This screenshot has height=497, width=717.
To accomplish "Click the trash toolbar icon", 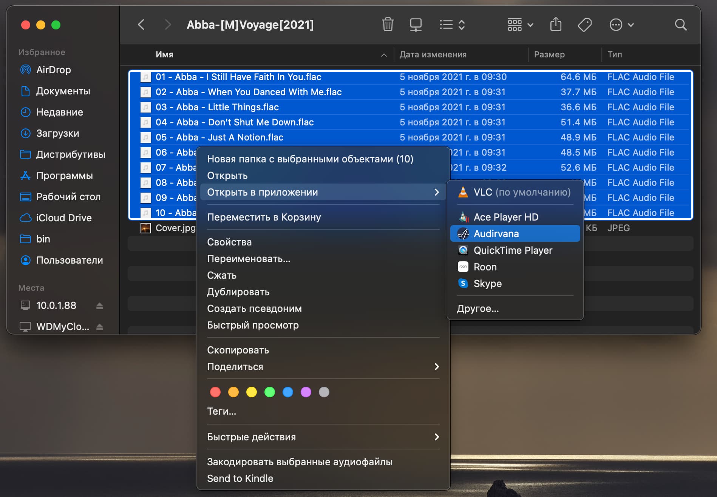I will (388, 25).
